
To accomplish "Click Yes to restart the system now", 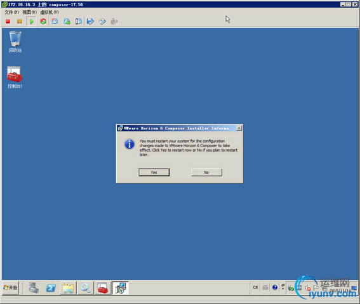I will click(x=154, y=172).
